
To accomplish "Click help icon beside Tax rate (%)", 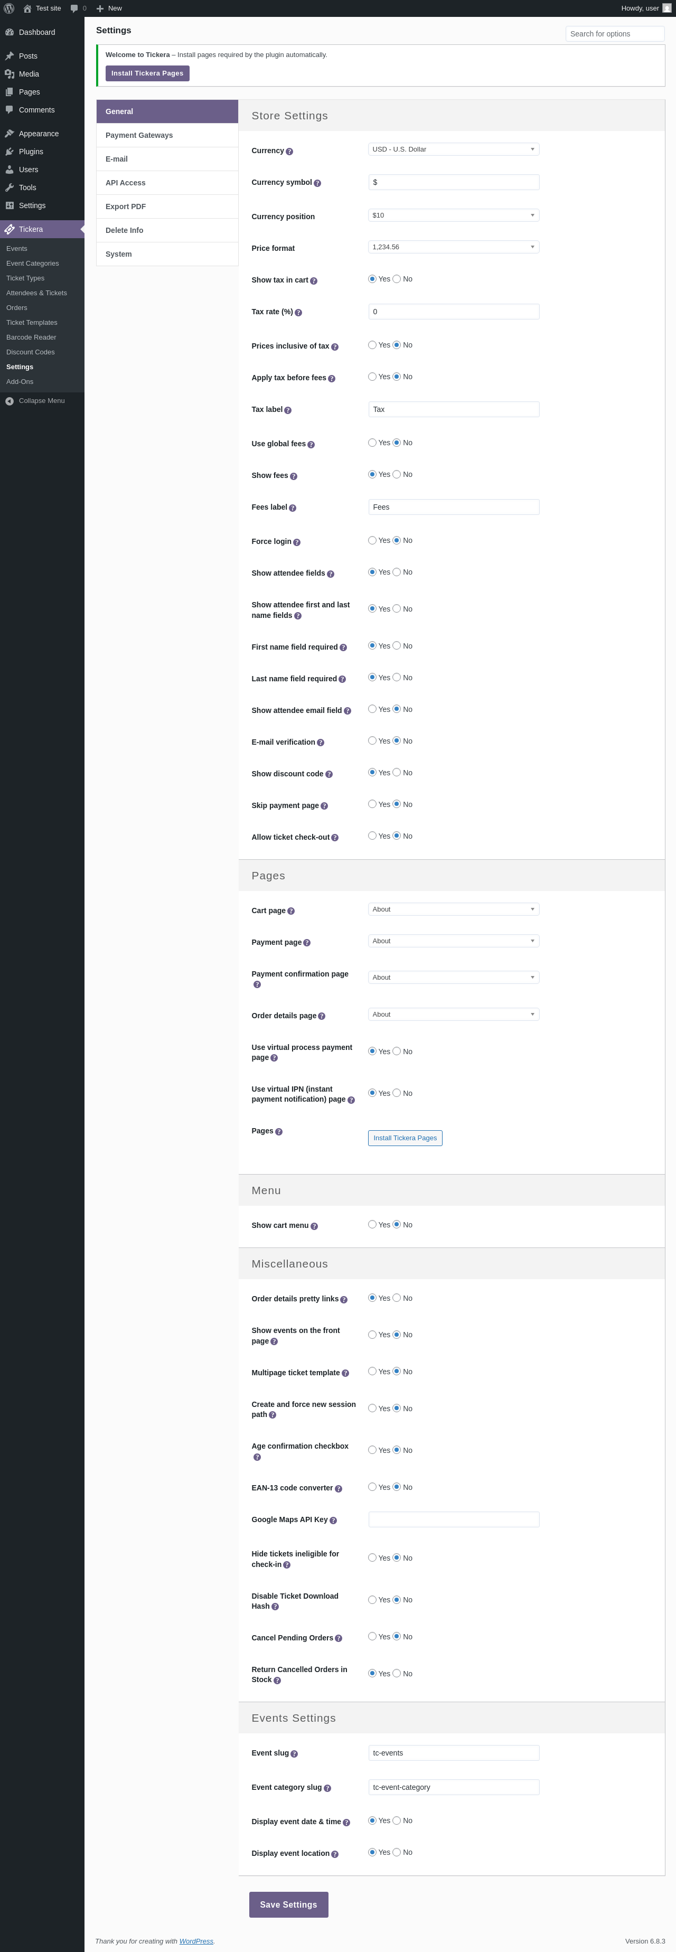I will point(298,313).
